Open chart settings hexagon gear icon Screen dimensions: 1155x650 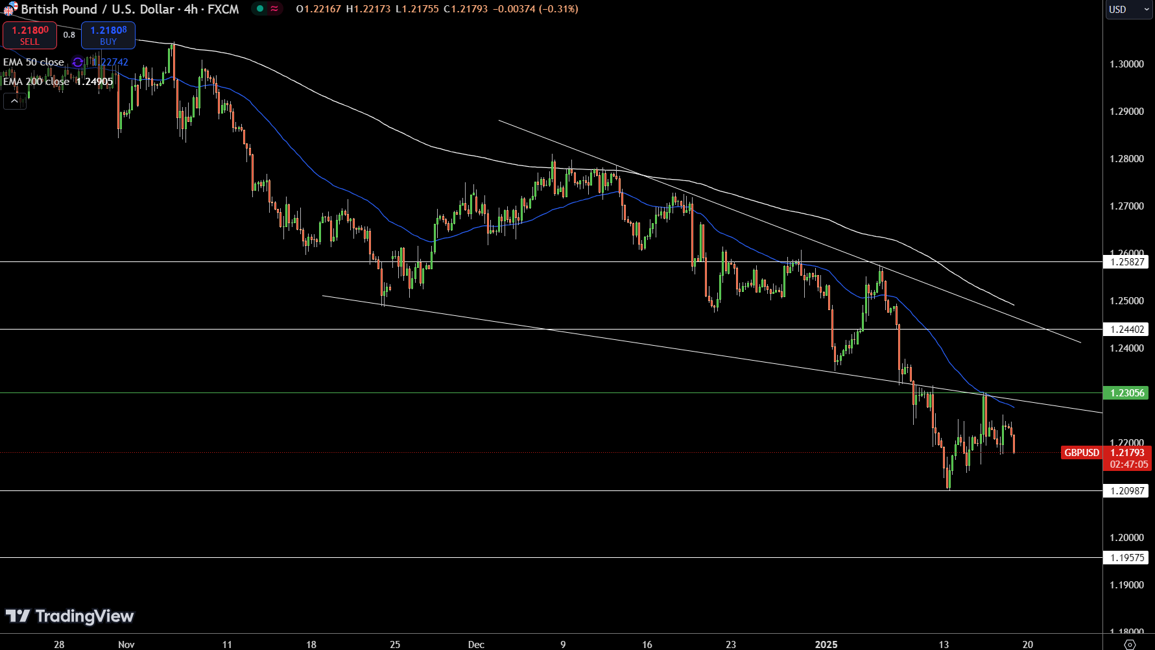click(x=1130, y=644)
